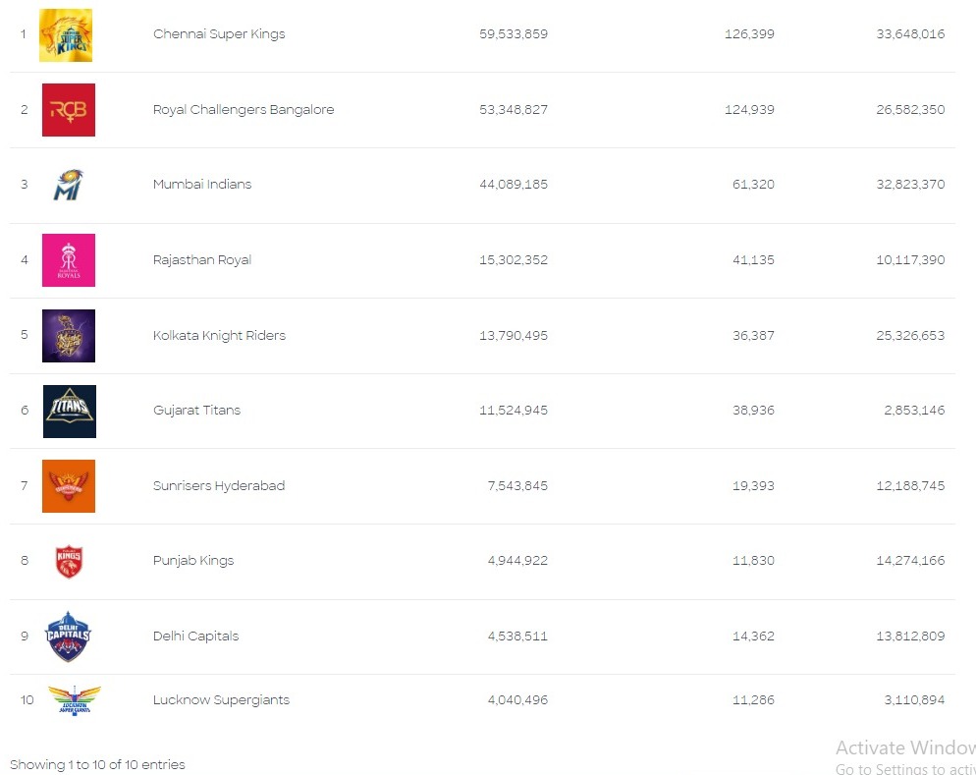Click the 'Showing 1 to 10' entries text
Image resolution: width=976 pixels, height=775 pixels.
coord(97,764)
